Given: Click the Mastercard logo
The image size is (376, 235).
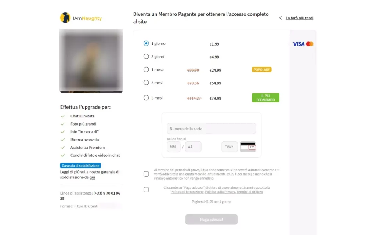Looking at the screenshot, I should (x=310, y=44).
